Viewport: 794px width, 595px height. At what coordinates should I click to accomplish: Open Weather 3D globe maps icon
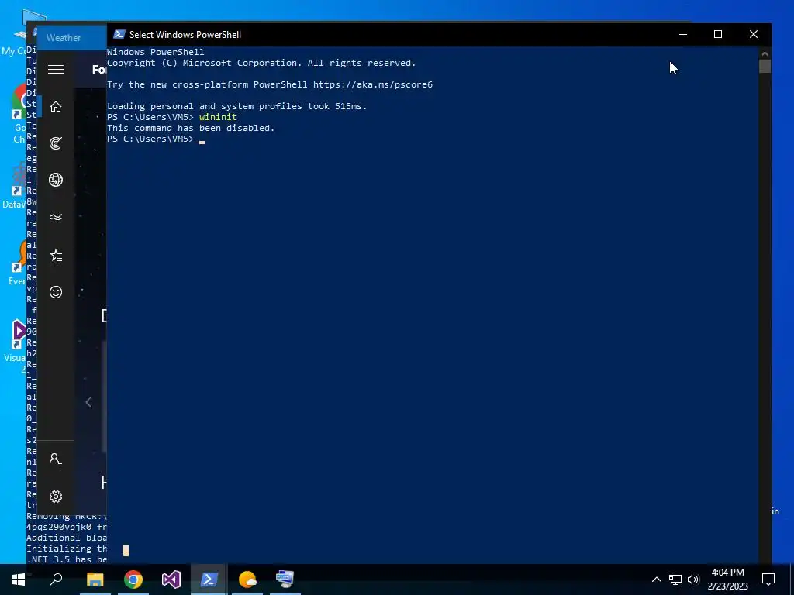pos(56,180)
